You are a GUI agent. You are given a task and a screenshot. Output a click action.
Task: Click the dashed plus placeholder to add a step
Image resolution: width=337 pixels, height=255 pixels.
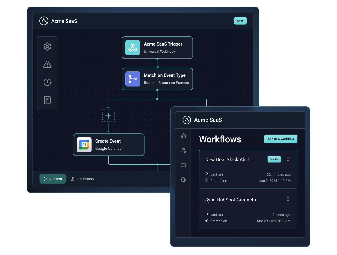(108, 116)
